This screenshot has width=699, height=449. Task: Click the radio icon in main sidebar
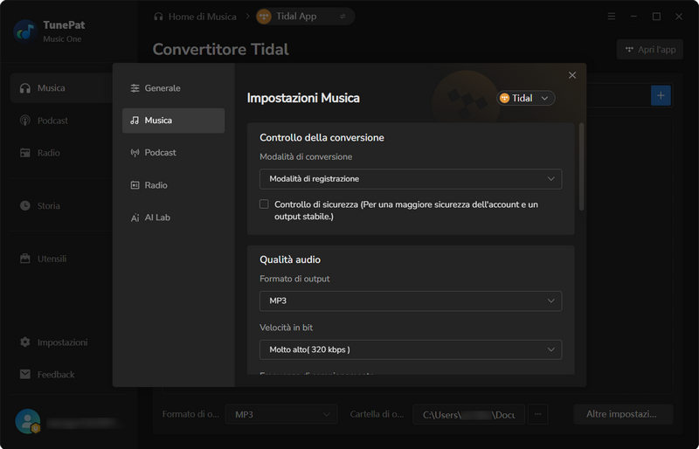tap(25, 153)
